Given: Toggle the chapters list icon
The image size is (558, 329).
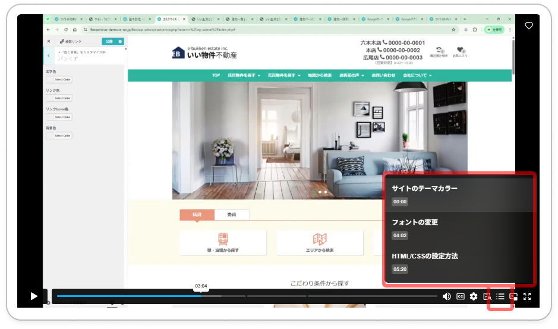Looking at the screenshot, I should tap(500, 296).
